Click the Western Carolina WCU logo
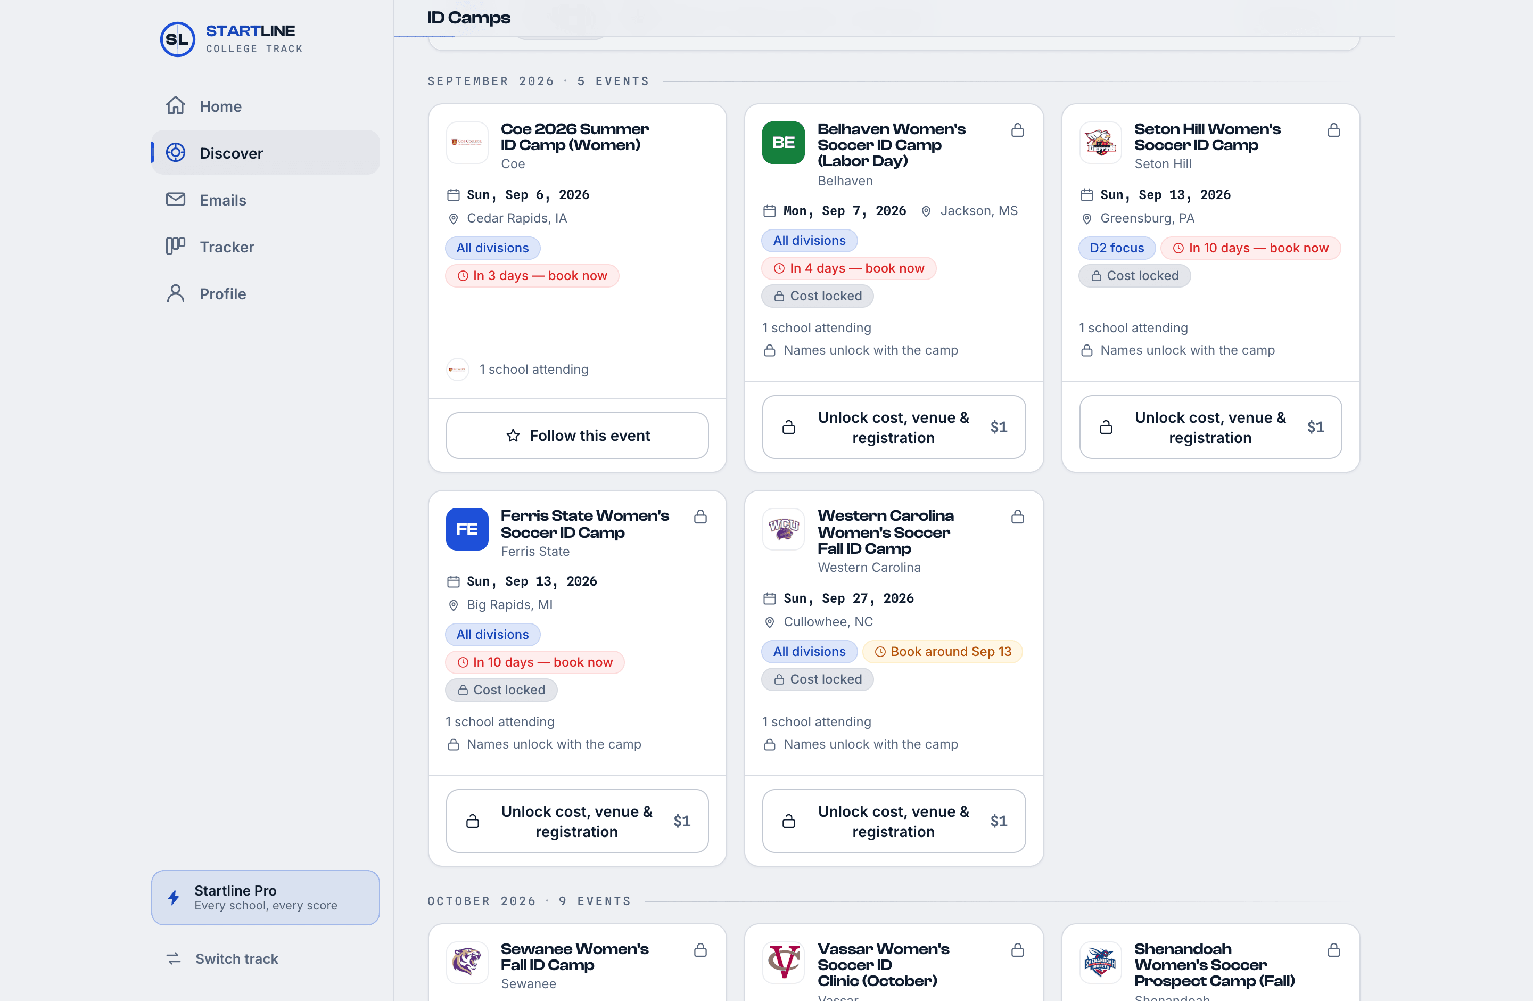 pos(783,529)
